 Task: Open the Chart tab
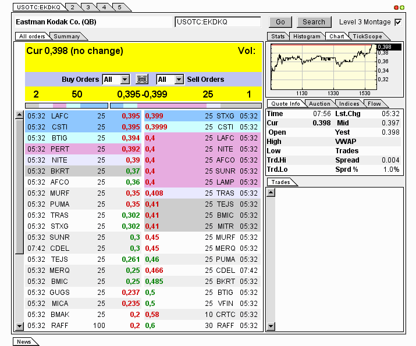point(337,36)
